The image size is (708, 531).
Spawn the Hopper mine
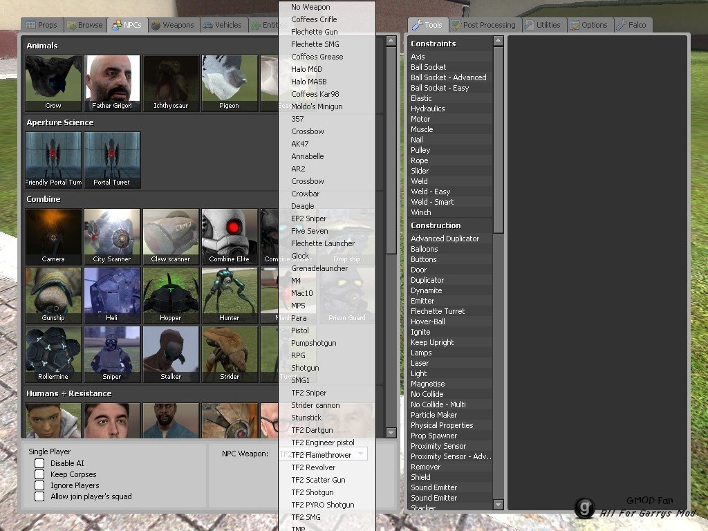click(x=171, y=295)
